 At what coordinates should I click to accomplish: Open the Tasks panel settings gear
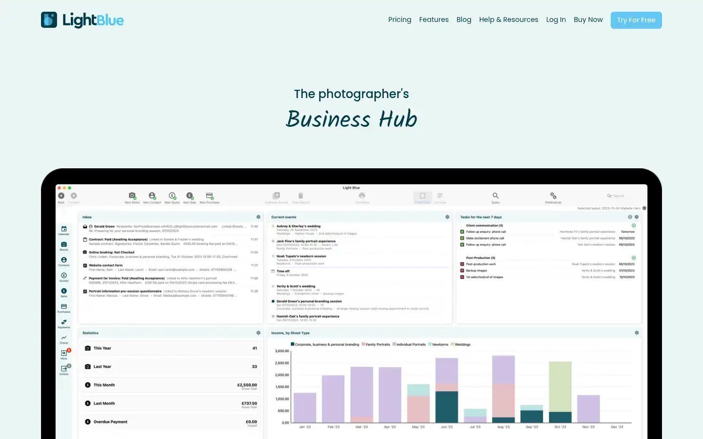pyautogui.click(x=637, y=217)
